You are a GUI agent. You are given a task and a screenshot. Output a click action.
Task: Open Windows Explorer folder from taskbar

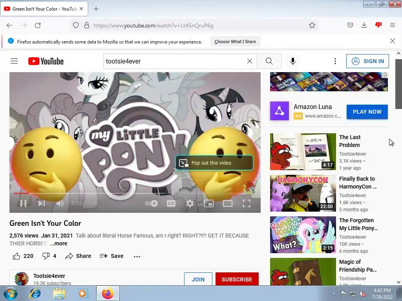[59, 293]
